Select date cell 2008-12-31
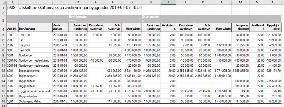This screenshot has height=107, width=284. tap(60, 45)
